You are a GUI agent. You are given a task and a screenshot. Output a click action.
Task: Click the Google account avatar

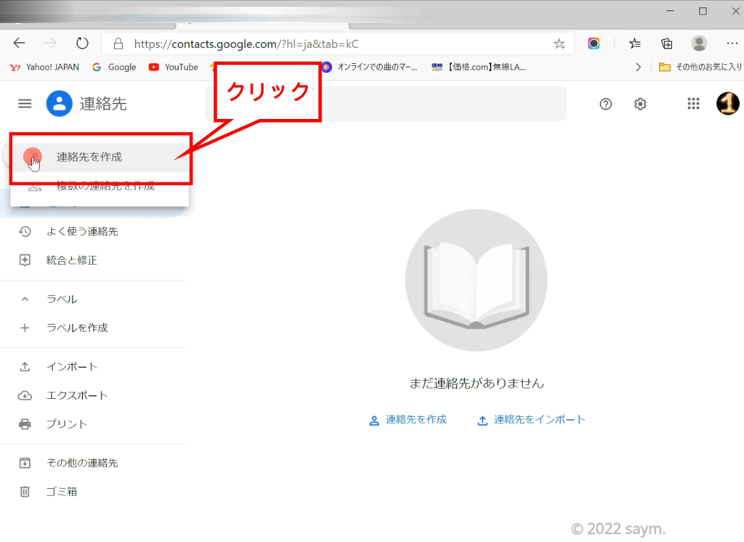tap(727, 104)
